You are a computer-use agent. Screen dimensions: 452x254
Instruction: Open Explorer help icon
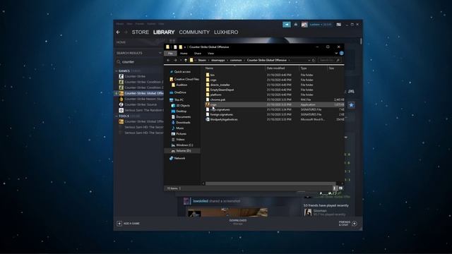[x=342, y=54]
